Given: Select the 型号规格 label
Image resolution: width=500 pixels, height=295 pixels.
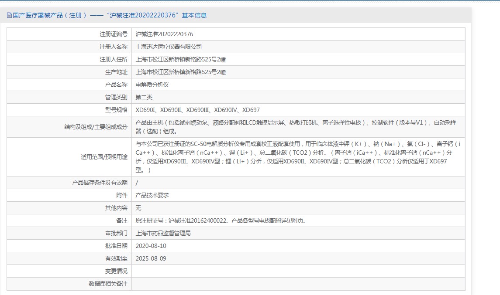Looking at the screenshot, I should point(116,110).
